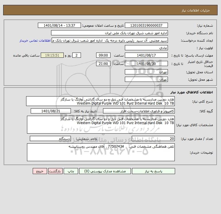
Task: Click the مشخصات کالای مورد نیاز label
Action: tap(195, 125)
